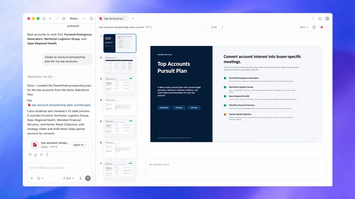This screenshot has width=355, height=199.
Task: Start a new chat with compose icon
Action: click(64, 19)
